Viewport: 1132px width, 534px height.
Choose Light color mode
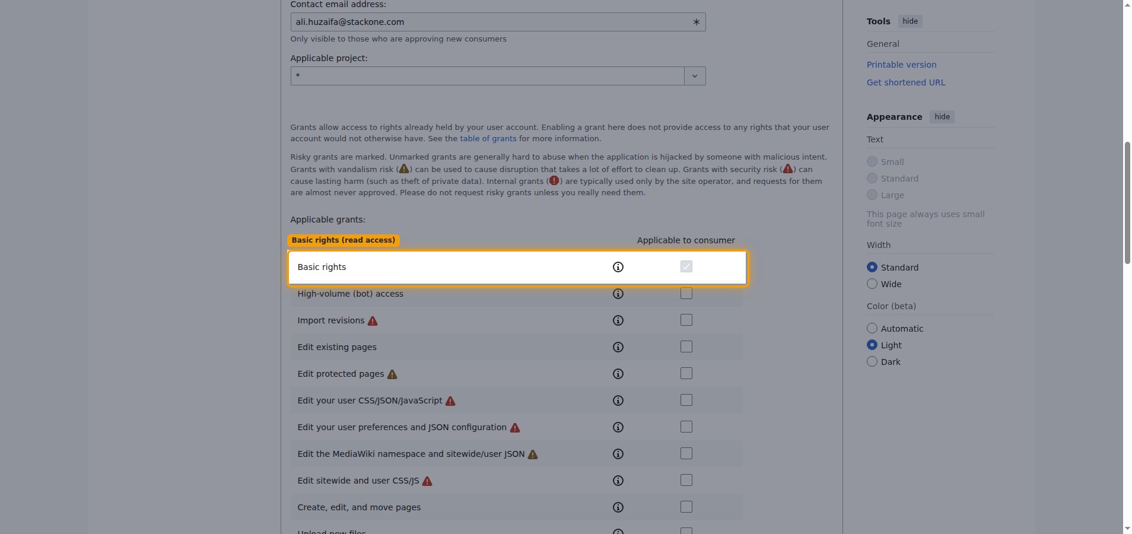coord(872,345)
